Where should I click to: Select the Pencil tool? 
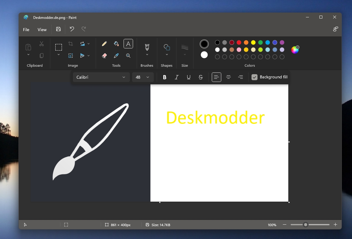[104, 44]
